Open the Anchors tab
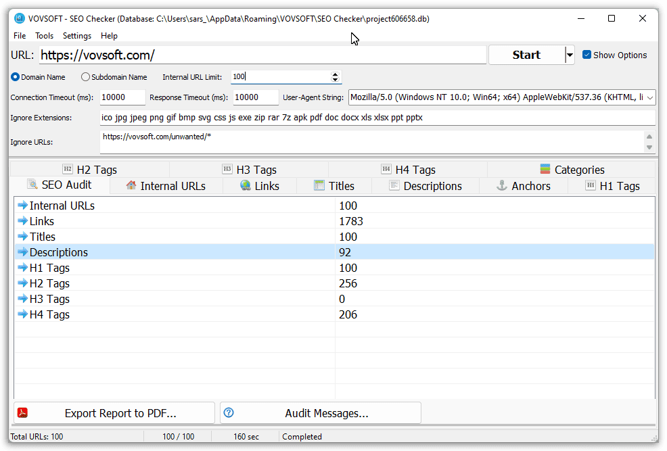 coord(524,186)
